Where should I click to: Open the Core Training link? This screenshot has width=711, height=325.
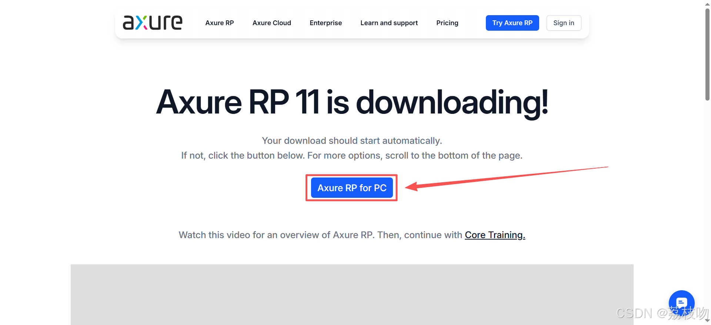495,235
